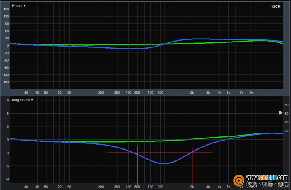The image size is (291, 190).
Task: Click the -9 label on the magnitude scale
Action: (7, 179)
